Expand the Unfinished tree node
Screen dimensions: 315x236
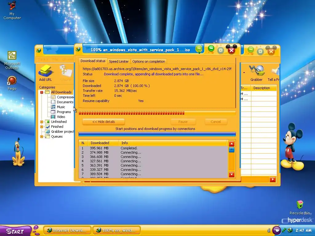(42, 122)
